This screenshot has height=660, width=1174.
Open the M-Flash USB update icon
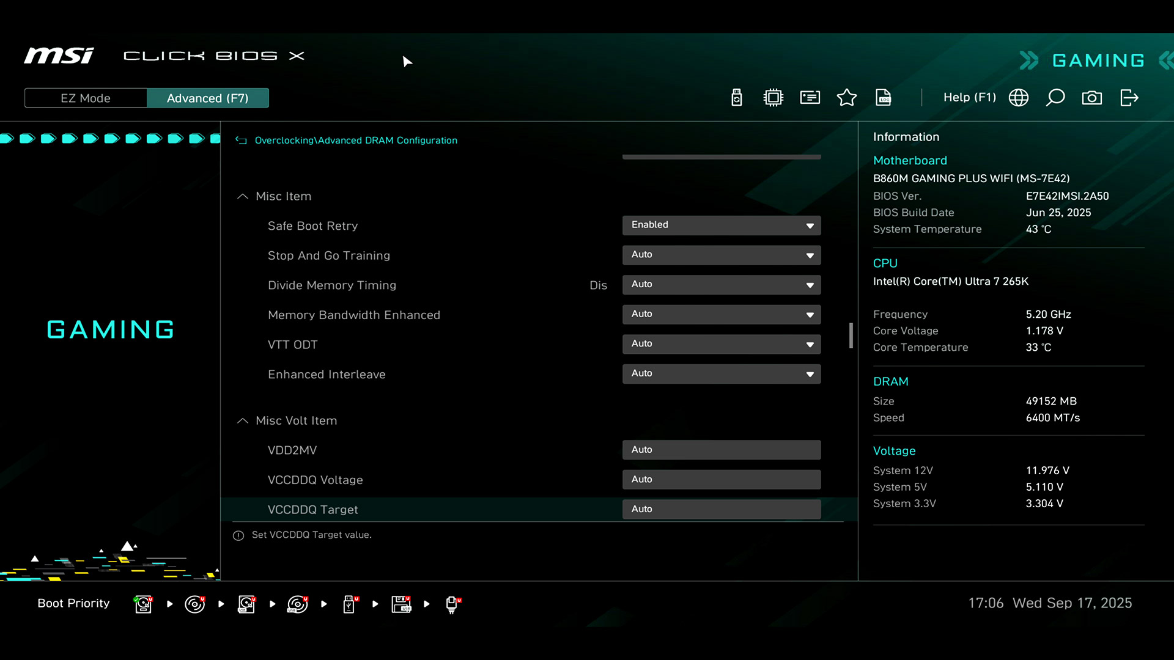(x=737, y=98)
